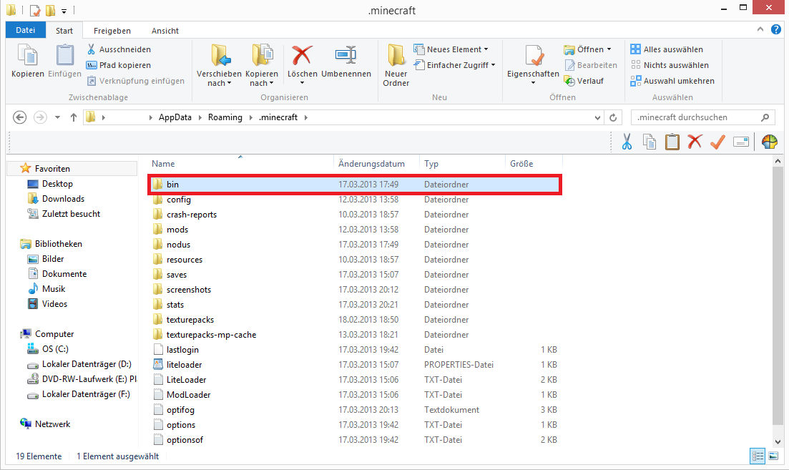Click the Einfügen clipboard icon

[64, 55]
